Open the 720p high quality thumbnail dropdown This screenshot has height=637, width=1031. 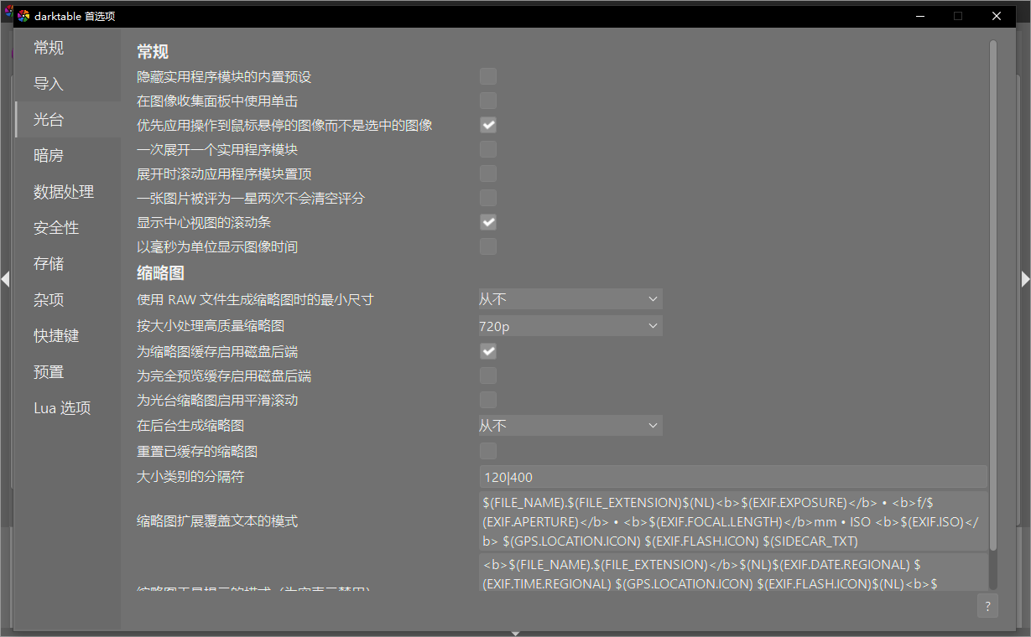point(570,325)
